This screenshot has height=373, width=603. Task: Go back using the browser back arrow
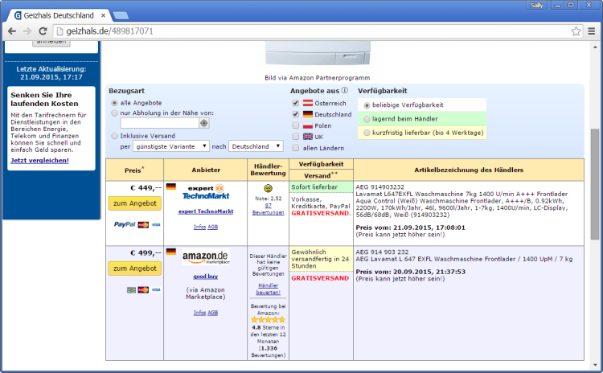pyautogui.click(x=11, y=31)
